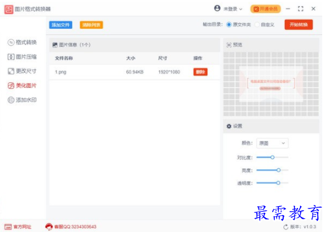Click the 设置 gear icon
The height and width of the screenshot is (232, 327).
coord(229,126)
